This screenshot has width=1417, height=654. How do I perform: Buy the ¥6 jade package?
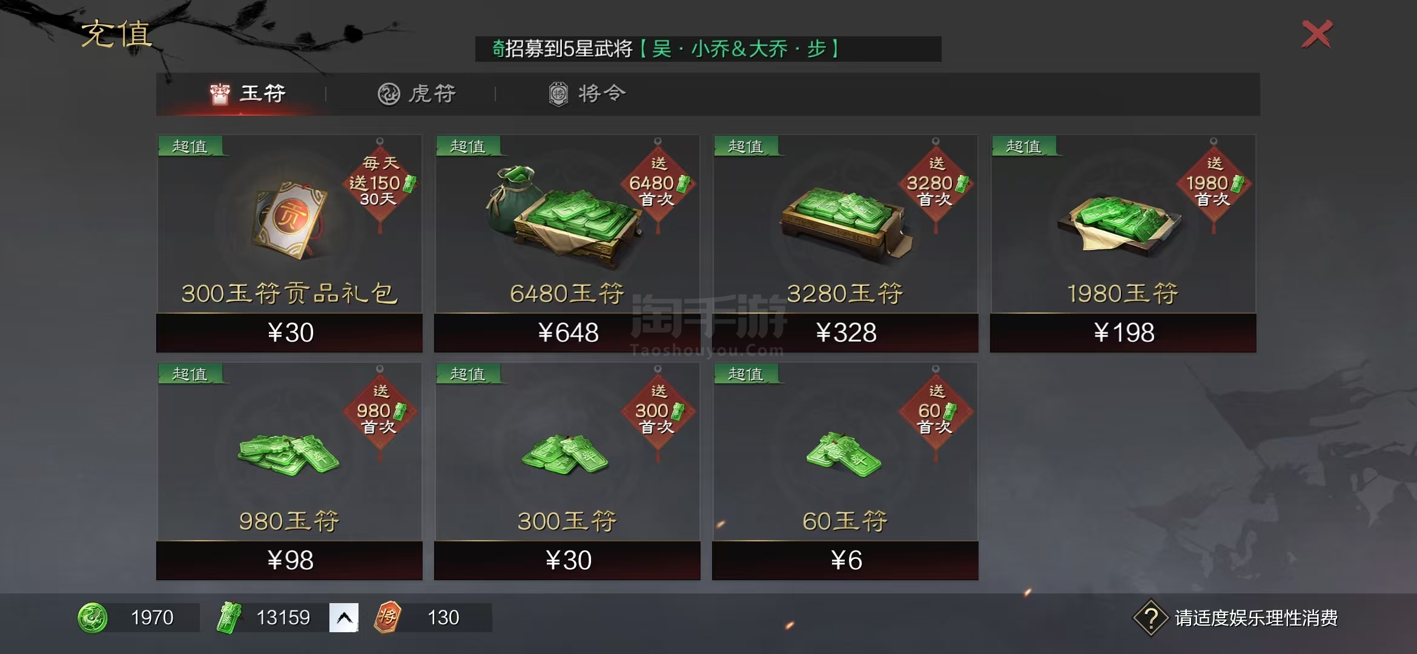click(845, 560)
